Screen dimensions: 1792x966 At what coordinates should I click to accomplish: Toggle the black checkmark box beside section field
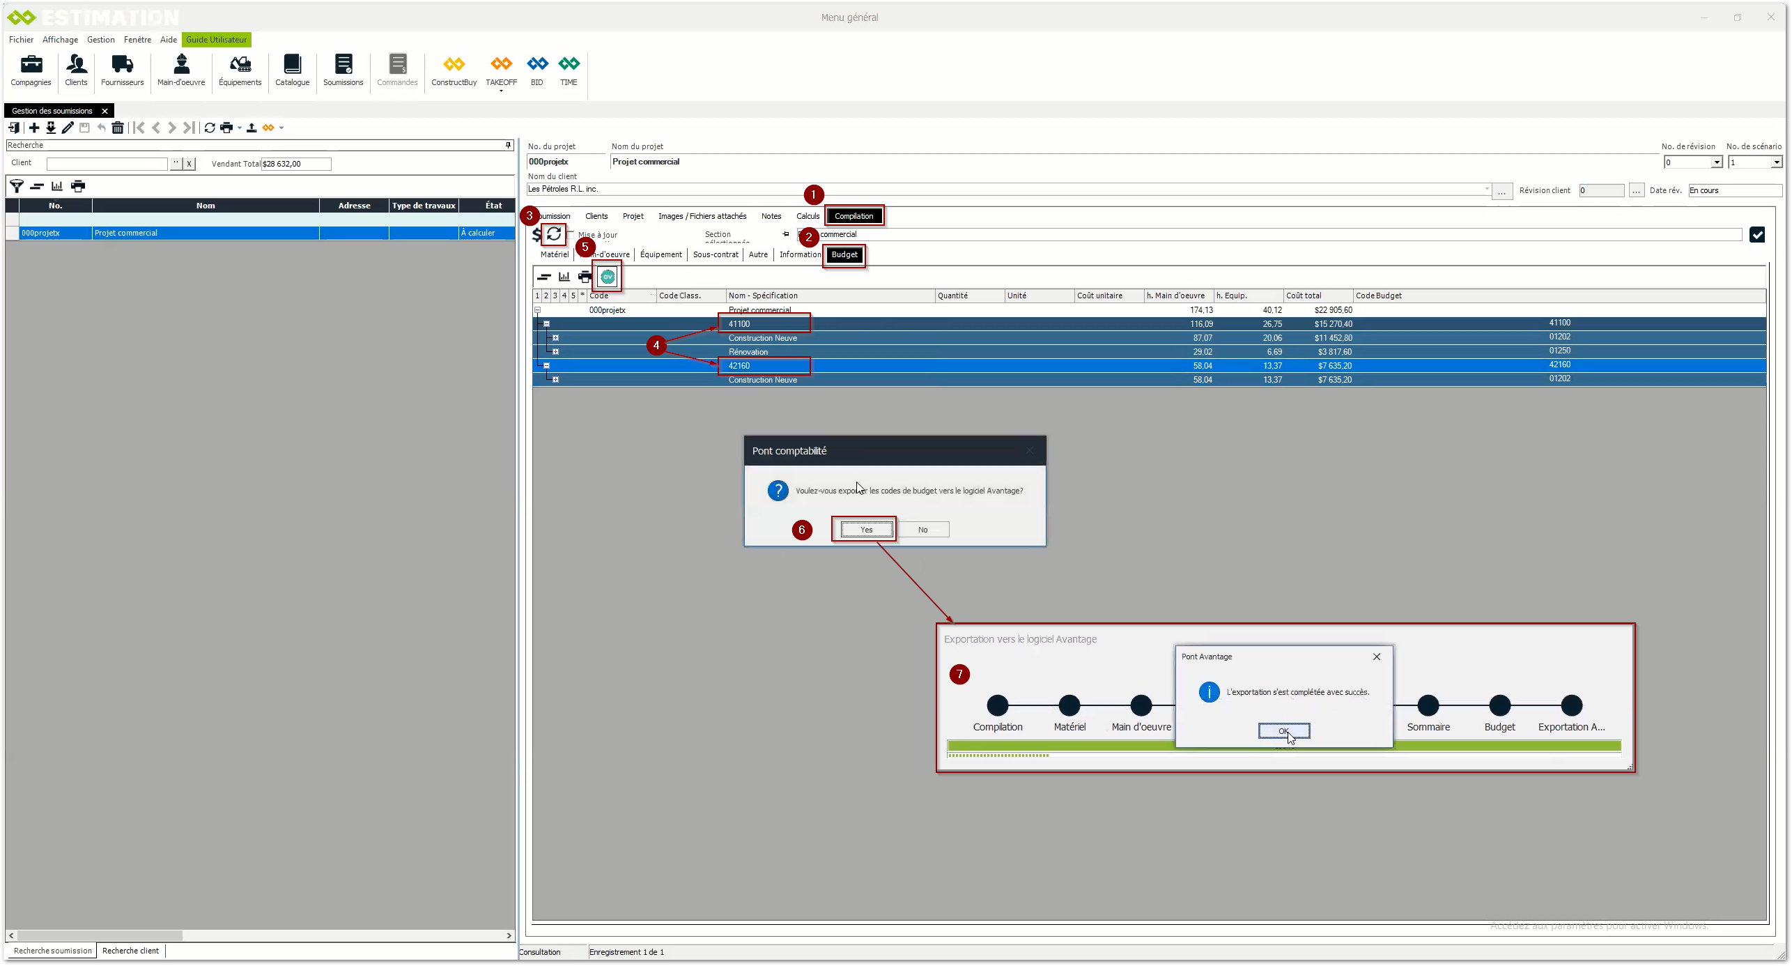pos(1756,235)
